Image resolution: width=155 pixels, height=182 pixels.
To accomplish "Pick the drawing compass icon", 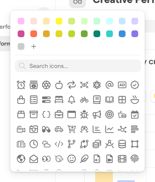I will (x=110, y=144).
